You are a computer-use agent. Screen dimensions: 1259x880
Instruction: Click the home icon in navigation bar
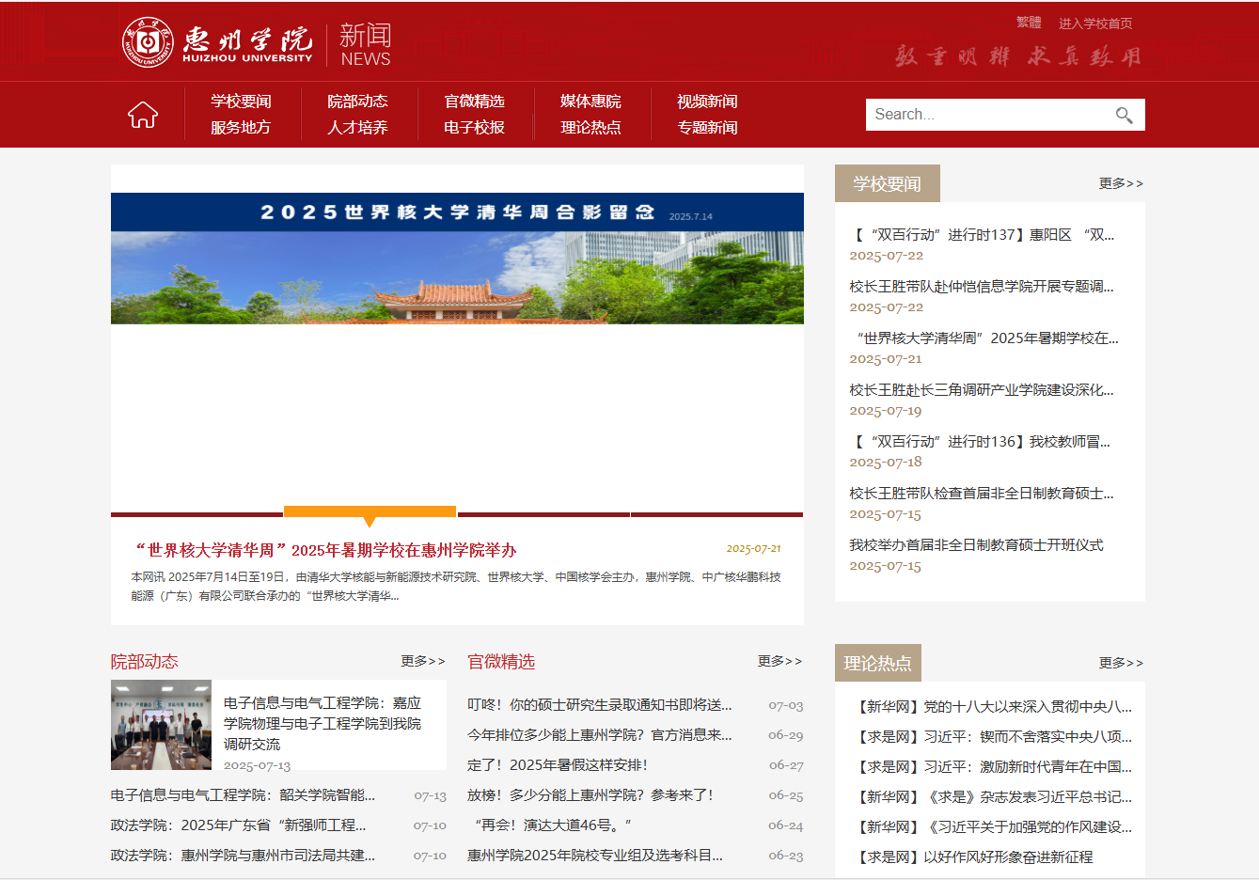click(143, 115)
